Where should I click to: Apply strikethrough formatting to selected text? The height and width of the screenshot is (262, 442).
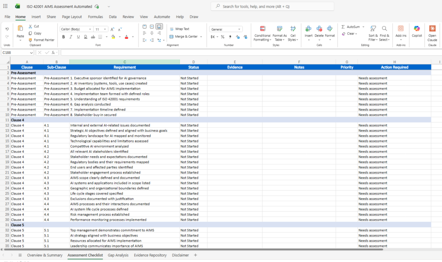coord(93,37)
